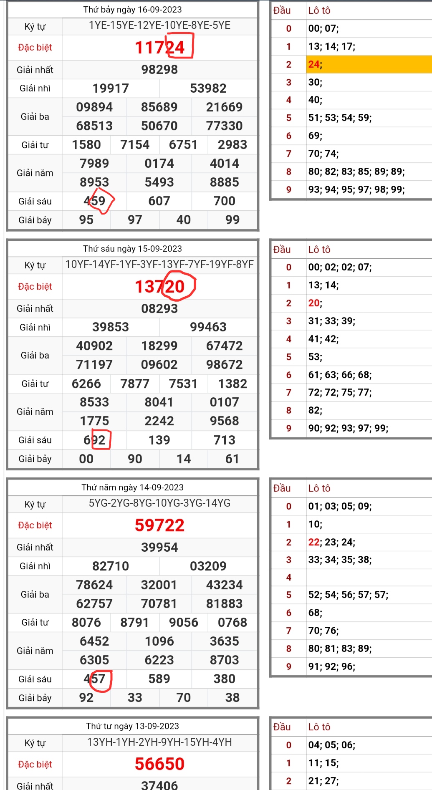The width and height of the screenshot is (432, 790).
Task: Select the Giải tư number 0768
Action: coord(232,623)
